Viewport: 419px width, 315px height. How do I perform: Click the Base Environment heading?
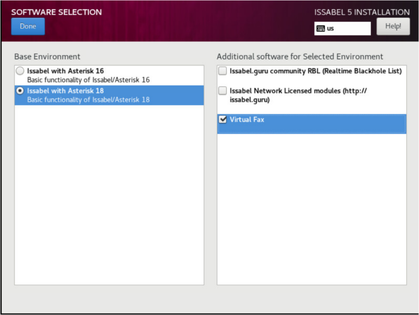click(x=47, y=57)
